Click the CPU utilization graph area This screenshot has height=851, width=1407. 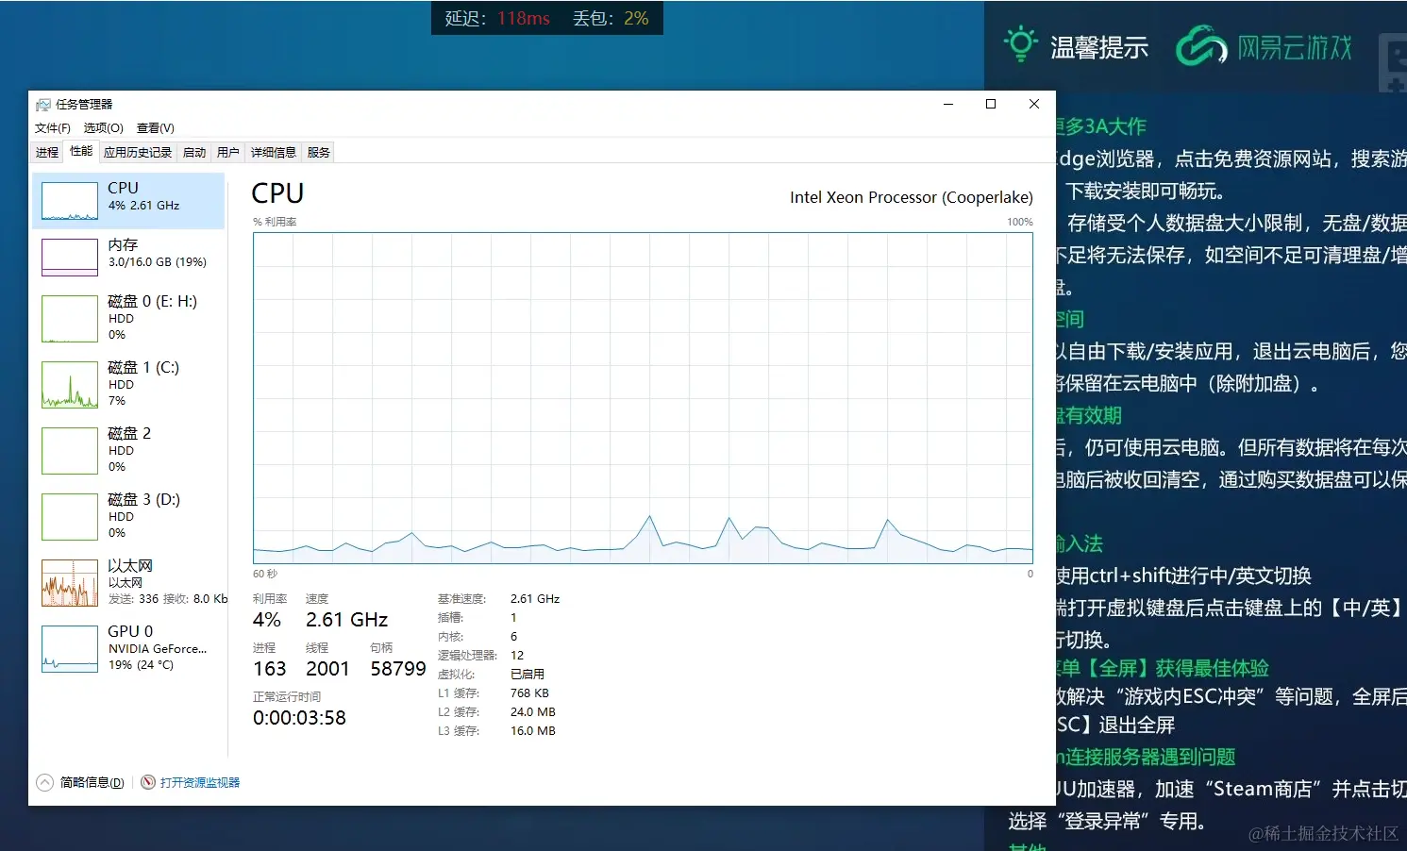pyautogui.click(x=643, y=398)
